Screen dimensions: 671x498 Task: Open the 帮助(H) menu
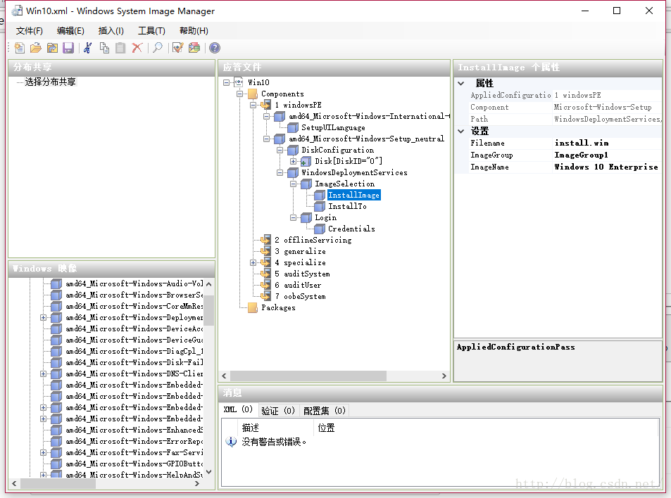pos(194,31)
